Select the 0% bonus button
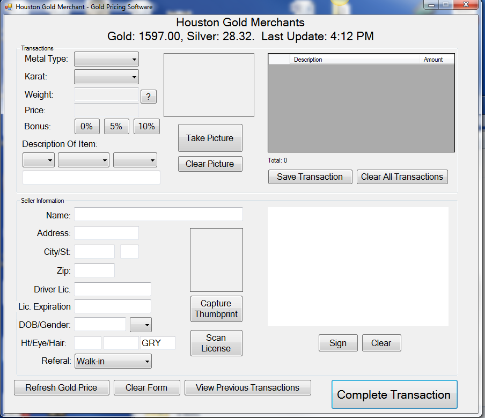Viewport: 485px width, 418px height. point(87,126)
